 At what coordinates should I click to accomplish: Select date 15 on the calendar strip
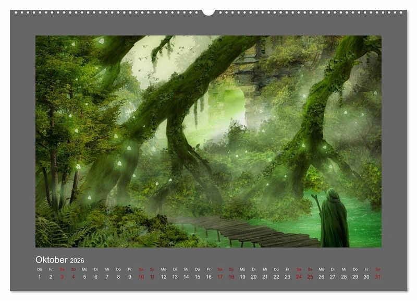coord(197,277)
